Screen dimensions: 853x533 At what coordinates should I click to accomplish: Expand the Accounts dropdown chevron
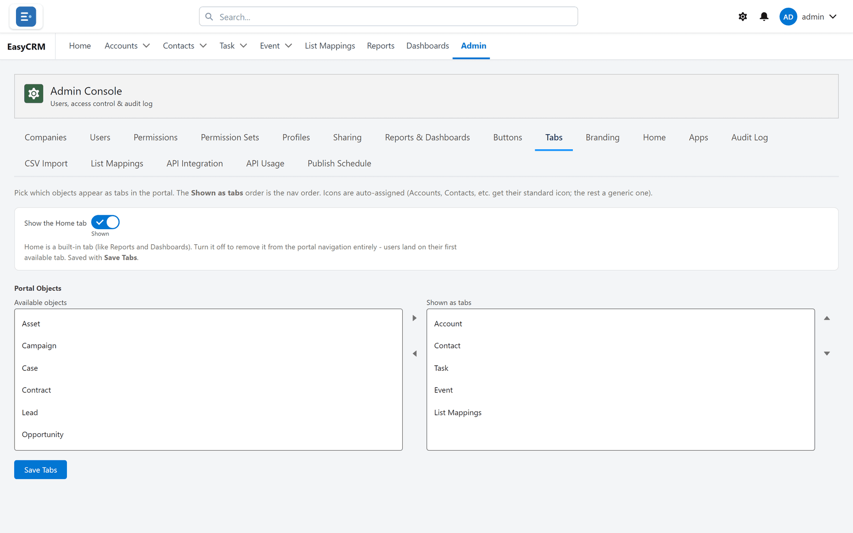click(x=146, y=46)
